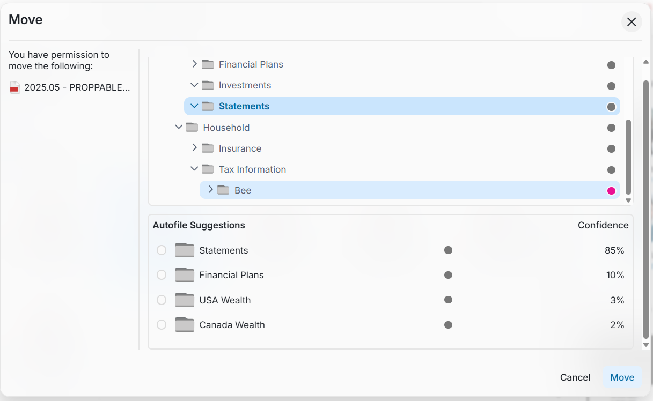The width and height of the screenshot is (653, 401).
Task: Click the folder tree scrollbar thumb
Action: pyautogui.click(x=628, y=157)
